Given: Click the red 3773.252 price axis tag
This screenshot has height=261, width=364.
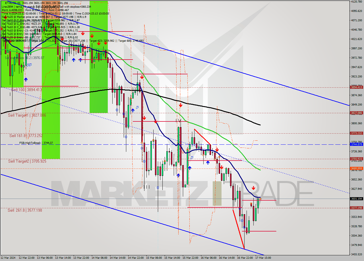Looking at the screenshot, I should point(356,133).
